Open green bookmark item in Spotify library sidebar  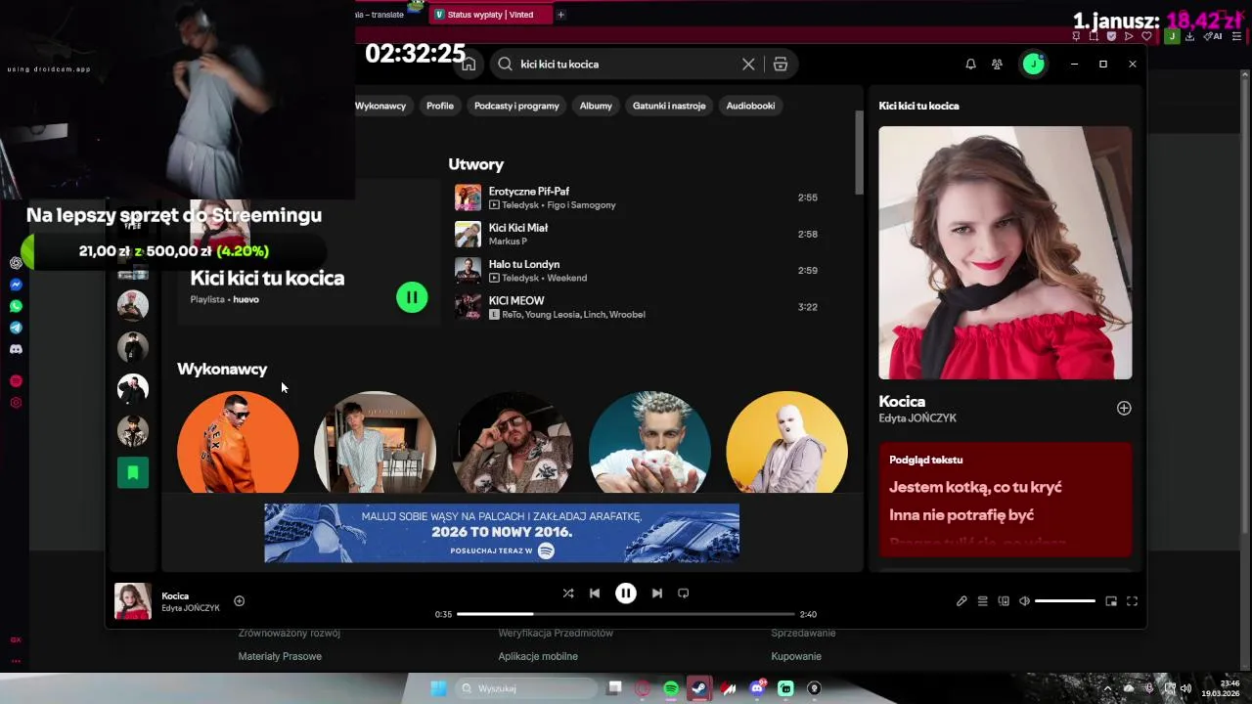point(133,473)
